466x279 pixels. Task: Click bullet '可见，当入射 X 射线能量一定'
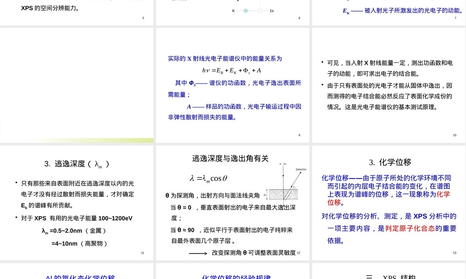pos(390,63)
